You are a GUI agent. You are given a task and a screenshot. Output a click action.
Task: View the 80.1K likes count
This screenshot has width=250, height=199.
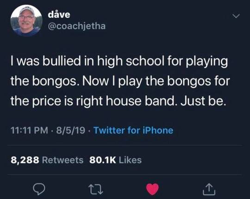tap(103, 160)
